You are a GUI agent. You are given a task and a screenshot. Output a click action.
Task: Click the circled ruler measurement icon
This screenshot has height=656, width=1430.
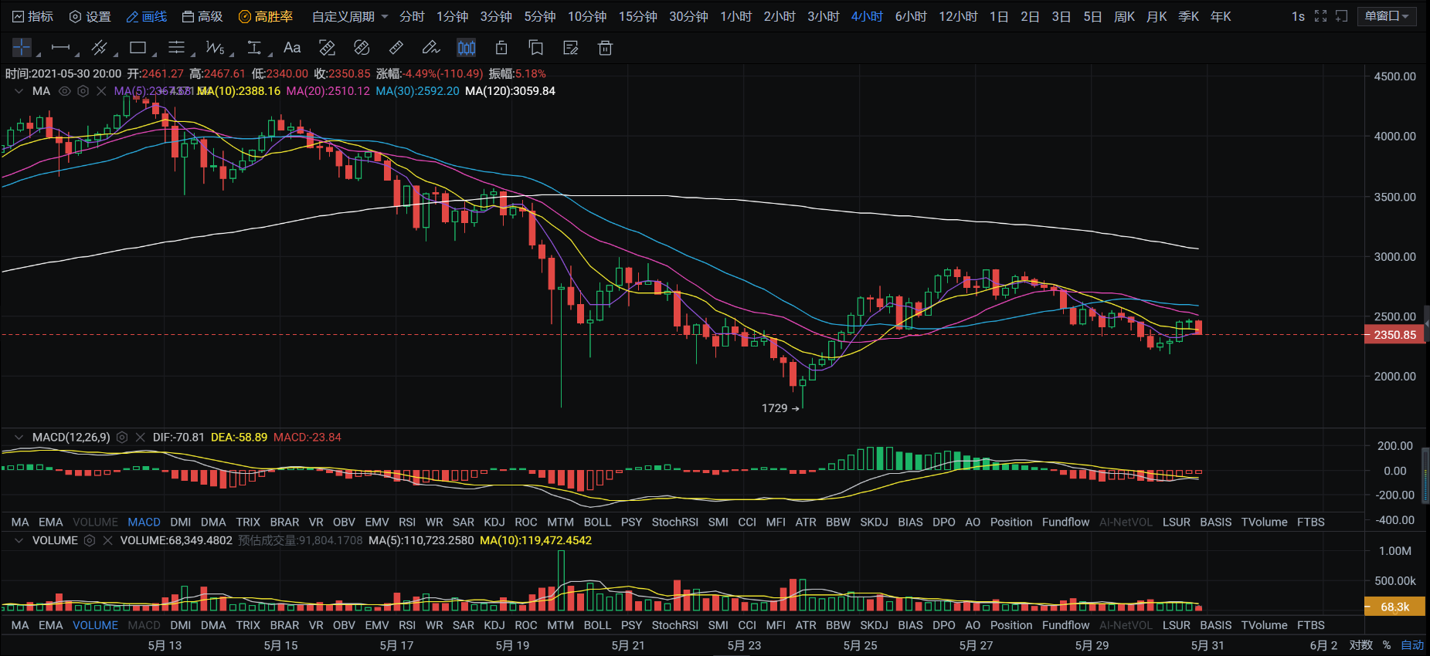click(x=362, y=48)
